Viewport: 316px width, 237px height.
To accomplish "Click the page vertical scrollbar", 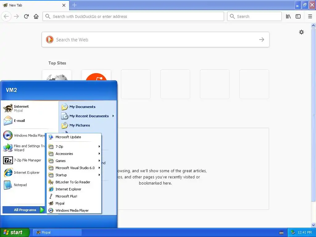I will 313,115.
